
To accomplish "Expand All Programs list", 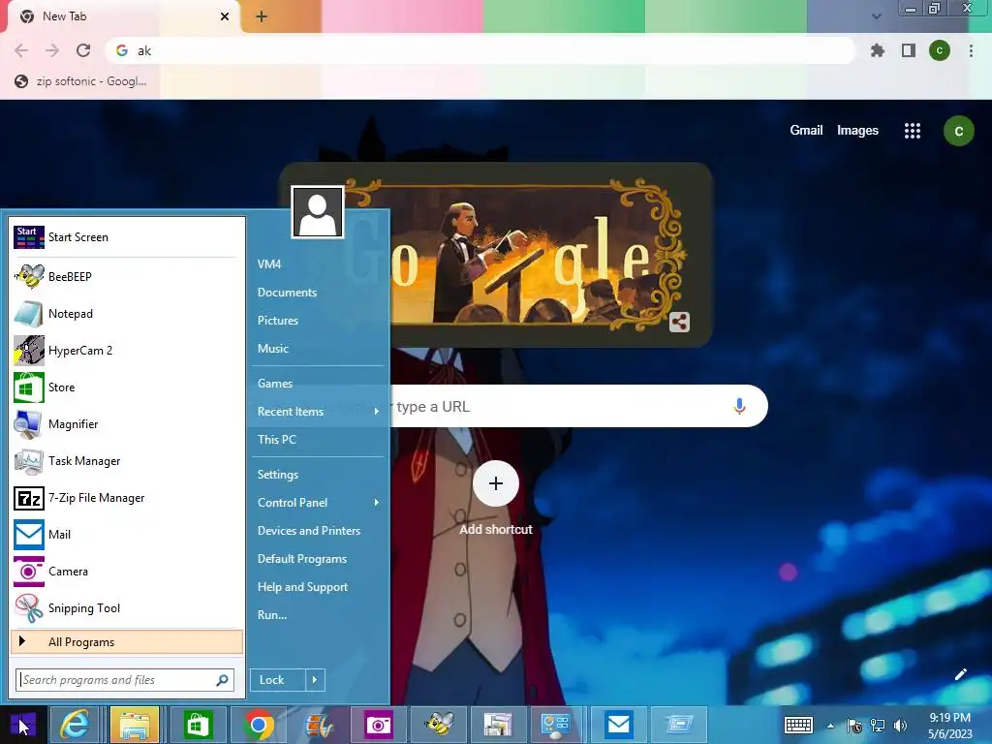I will (x=127, y=642).
